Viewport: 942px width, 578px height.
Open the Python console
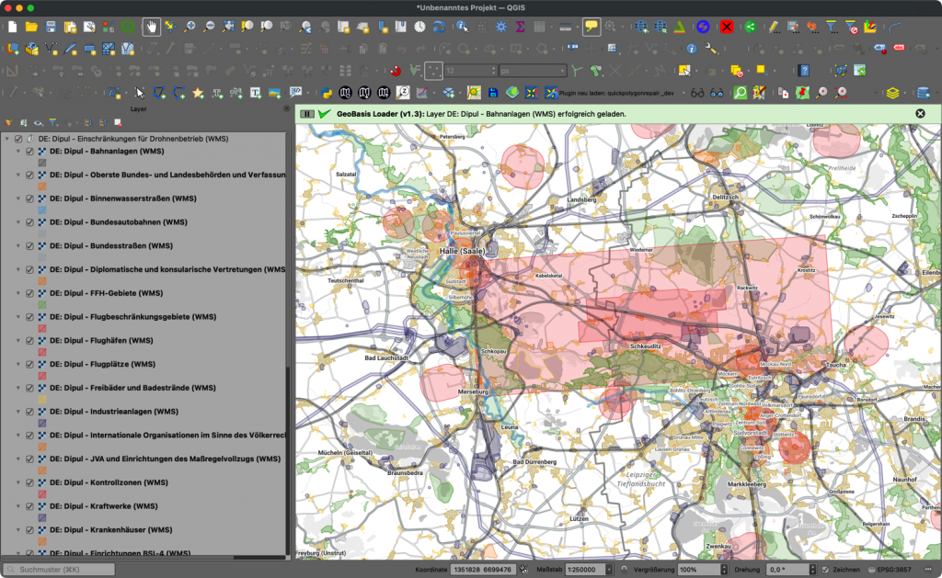tap(326, 93)
